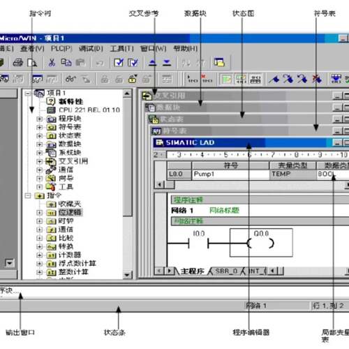Viewport: 349px width, 349px height.
Task: Expand the 符号表 tree node
Action: (39, 127)
